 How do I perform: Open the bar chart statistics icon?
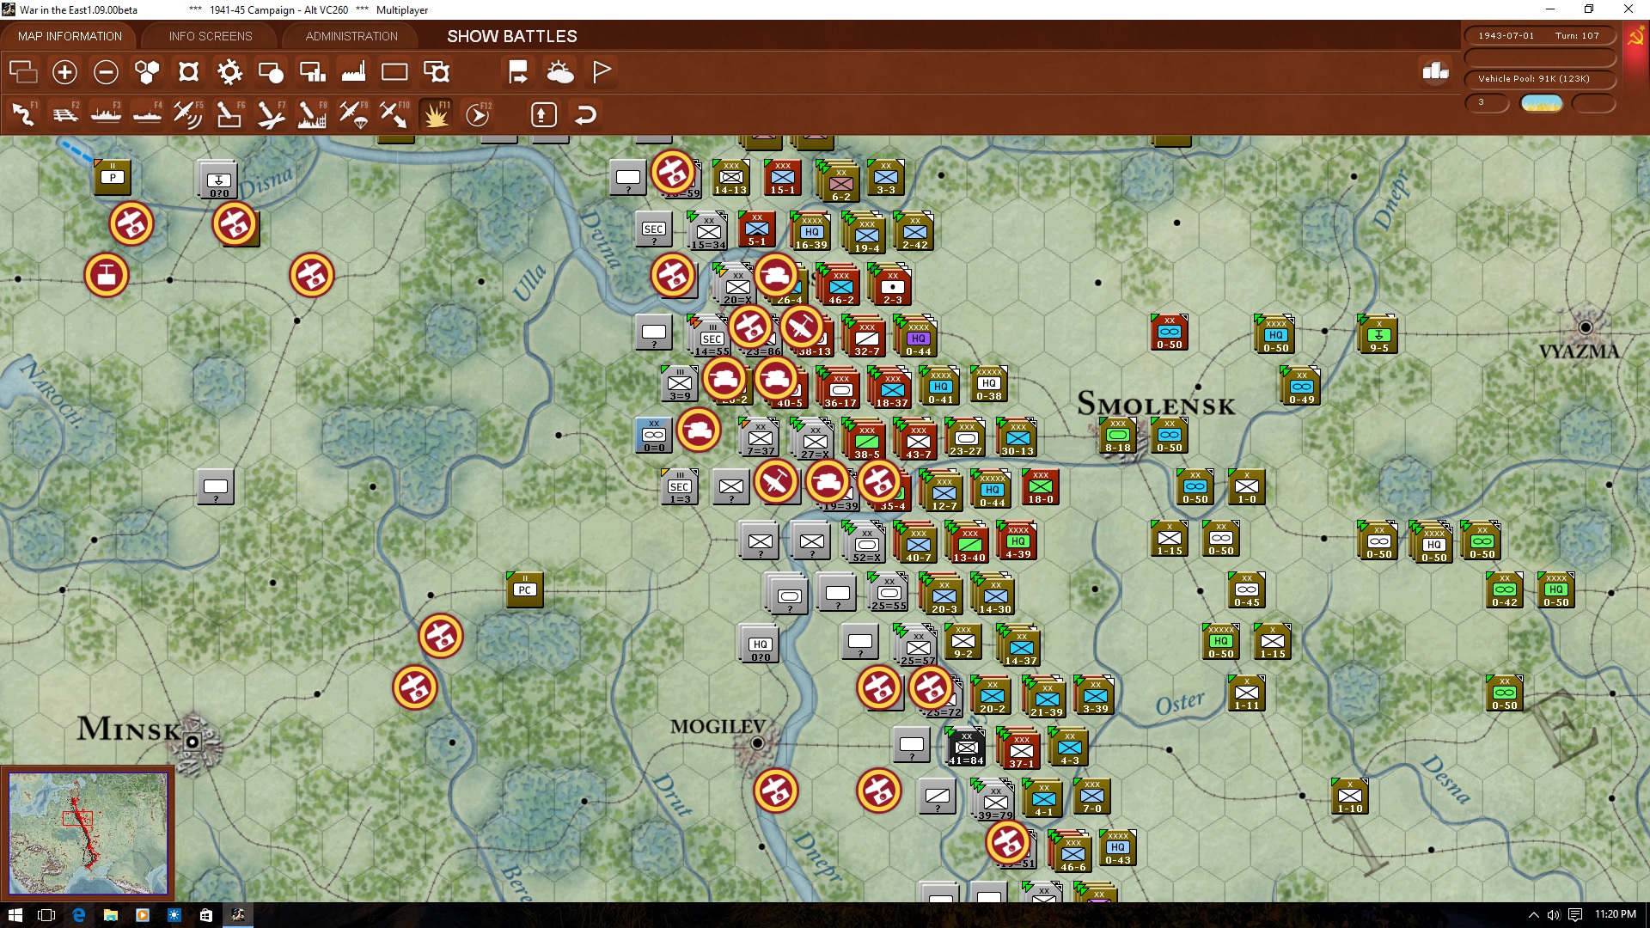[x=1435, y=72]
